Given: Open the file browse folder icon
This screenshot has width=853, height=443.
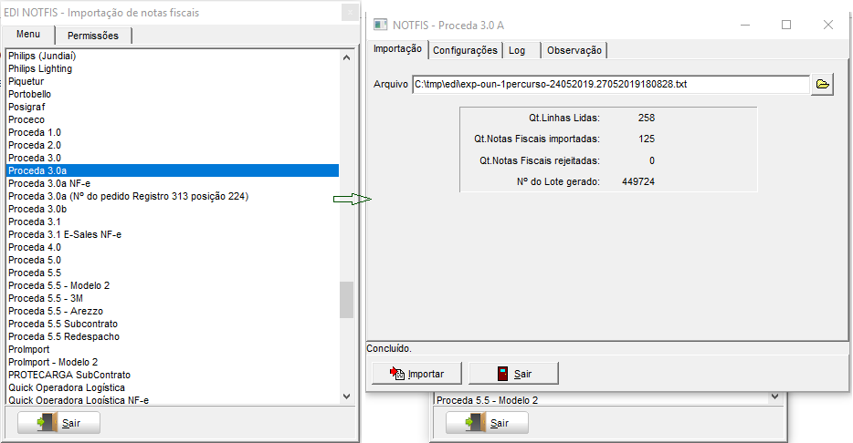Looking at the screenshot, I should click(x=822, y=84).
